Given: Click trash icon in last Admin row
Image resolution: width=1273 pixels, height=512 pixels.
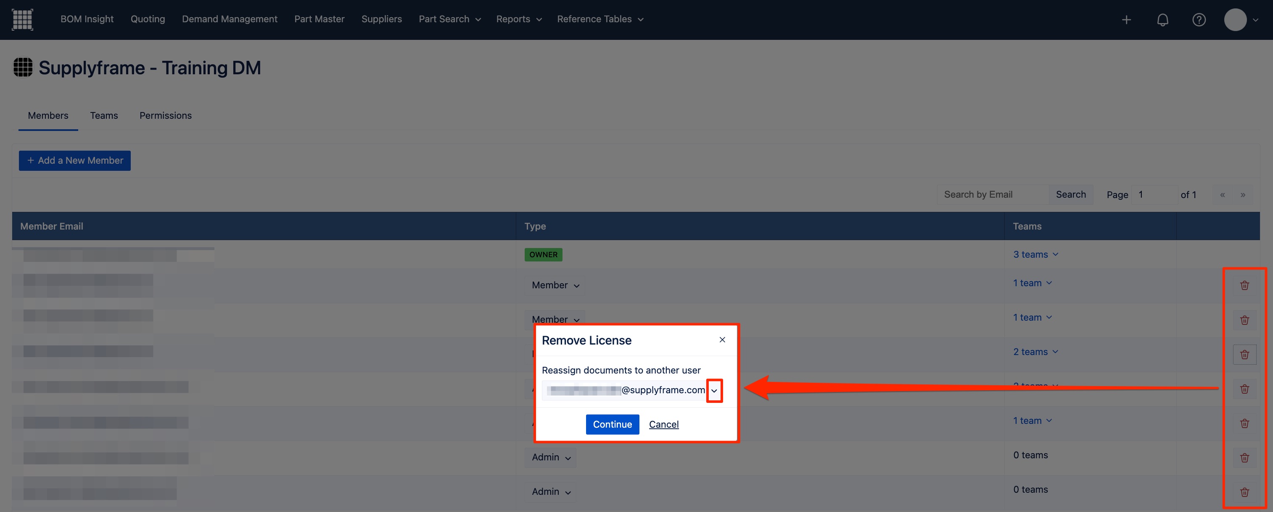Looking at the screenshot, I should pyautogui.click(x=1244, y=492).
